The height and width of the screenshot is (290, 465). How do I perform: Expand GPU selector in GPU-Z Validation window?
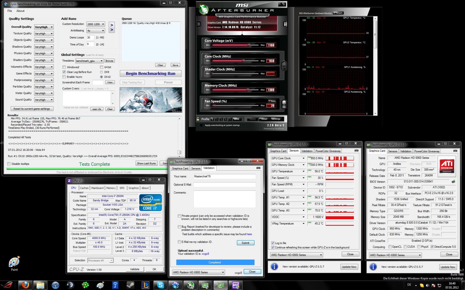pyautogui.click(x=198, y=272)
